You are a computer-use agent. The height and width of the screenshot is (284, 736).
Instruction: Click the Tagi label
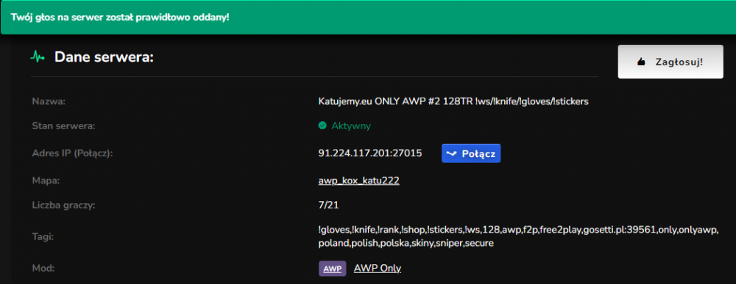(x=43, y=237)
